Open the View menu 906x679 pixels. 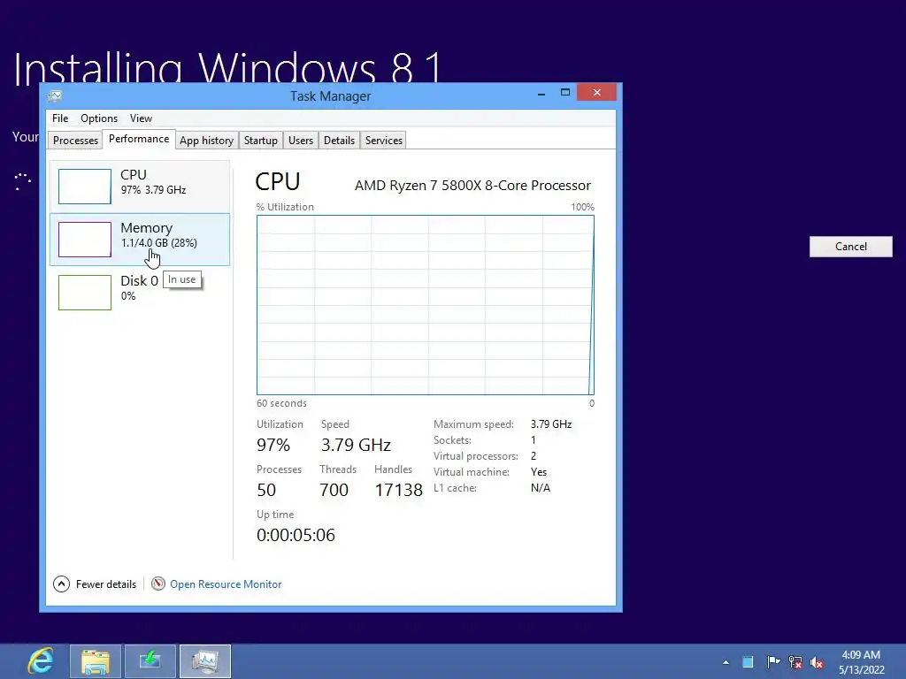pyautogui.click(x=141, y=118)
